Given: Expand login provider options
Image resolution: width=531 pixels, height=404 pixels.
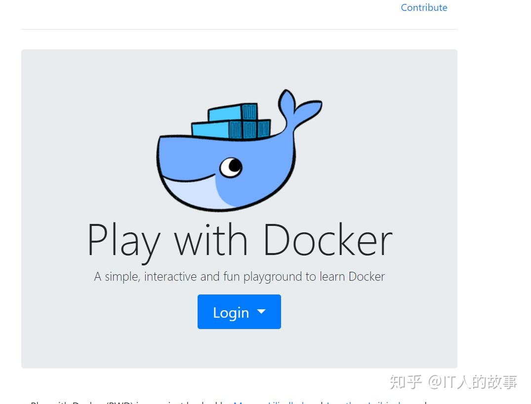Looking at the screenshot, I should click(239, 312).
